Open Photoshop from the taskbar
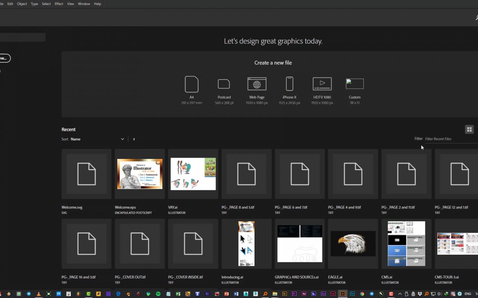 coord(352,294)
